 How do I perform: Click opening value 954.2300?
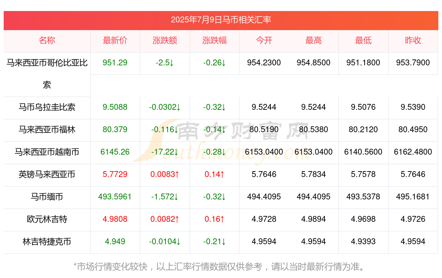coord(264,63)
